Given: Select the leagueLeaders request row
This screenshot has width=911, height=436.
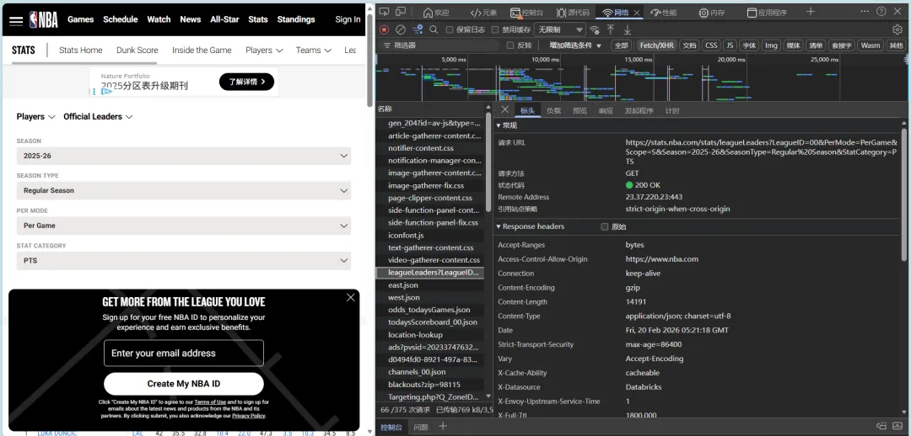Looking at the screenshot, I should pos(430,273).
